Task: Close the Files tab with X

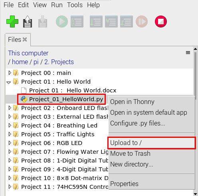Action: point(25,39)
